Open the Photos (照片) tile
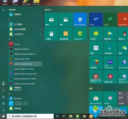Screen dimensions: 128x119 66,19
